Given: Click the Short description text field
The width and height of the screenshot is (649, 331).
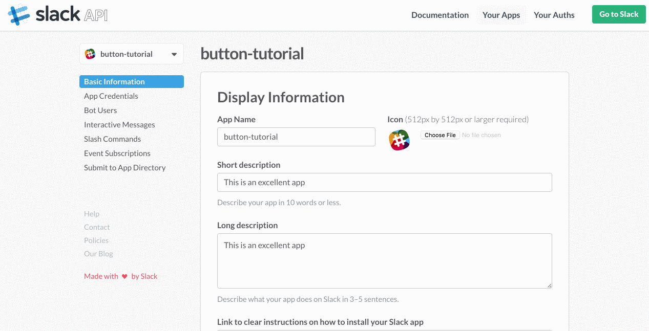Looking at the screenshot, I should tap(385, 183).
